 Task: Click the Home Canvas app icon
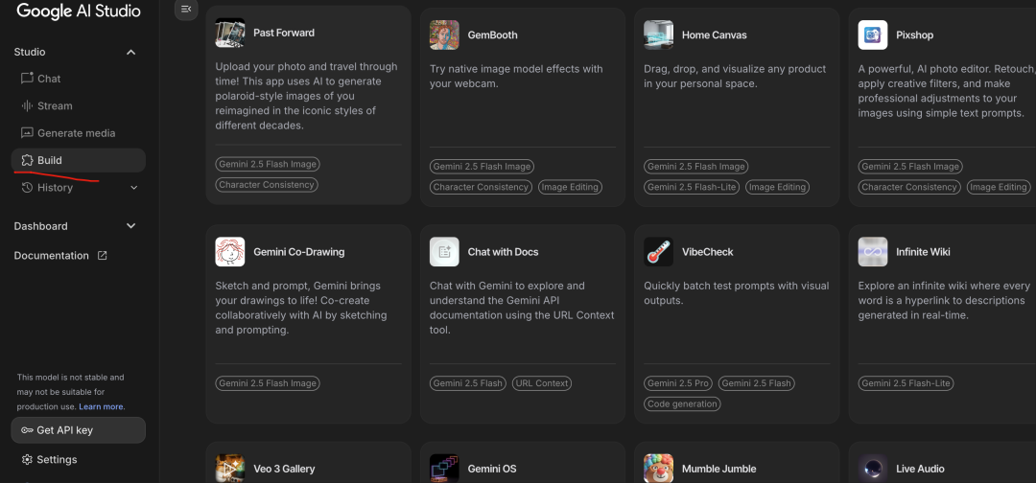658,35
